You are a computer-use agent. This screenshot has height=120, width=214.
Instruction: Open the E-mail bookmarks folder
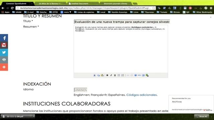pyautogui.click(x=29, y=12)
